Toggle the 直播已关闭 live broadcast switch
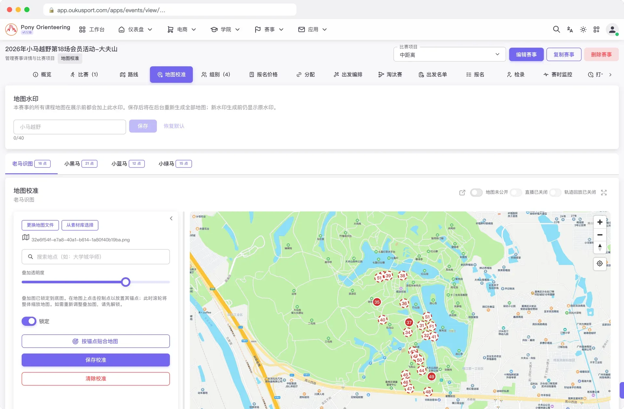The width and height of the screenshot is (624, 409). point(516,193)
